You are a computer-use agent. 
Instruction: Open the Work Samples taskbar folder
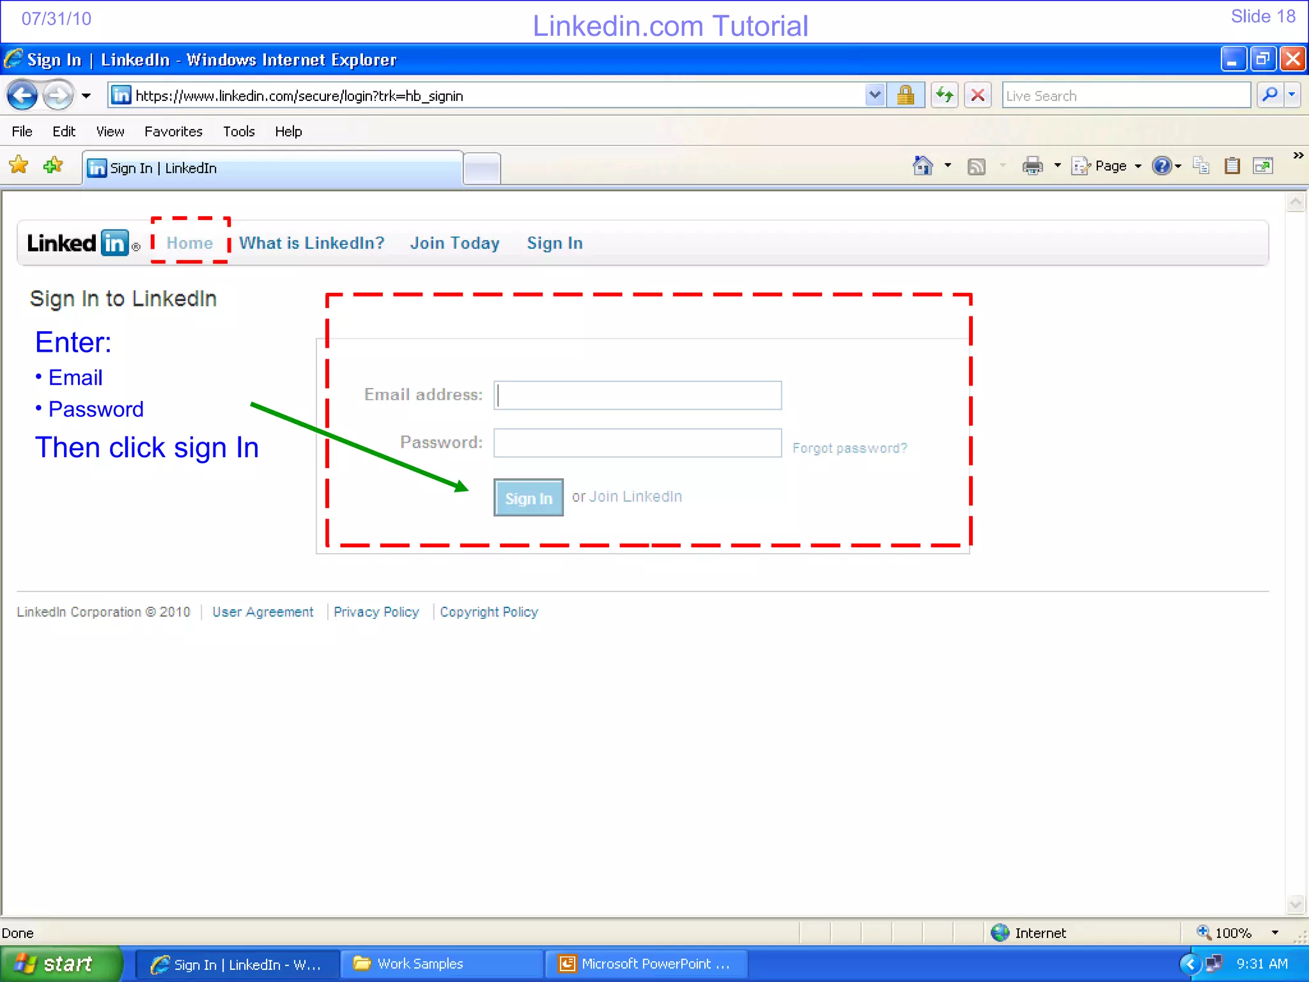[441, 964]
